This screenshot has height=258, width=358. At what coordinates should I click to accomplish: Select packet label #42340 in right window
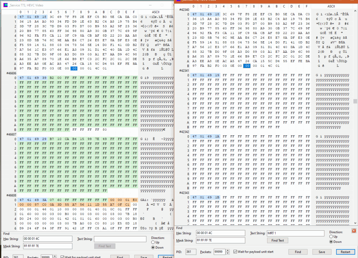coord(184,10)
